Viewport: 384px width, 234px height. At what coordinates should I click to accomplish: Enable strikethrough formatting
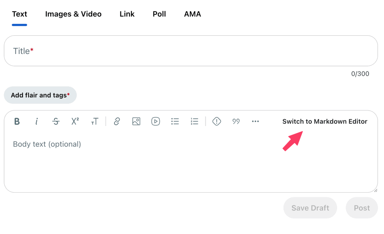tap(56, 121)
